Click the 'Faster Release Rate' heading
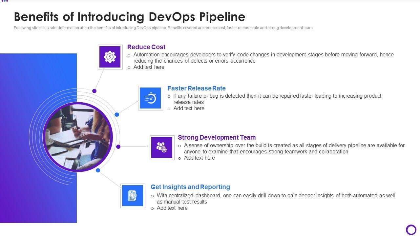This screenshot has width=420, height=236. click(196, 88)
